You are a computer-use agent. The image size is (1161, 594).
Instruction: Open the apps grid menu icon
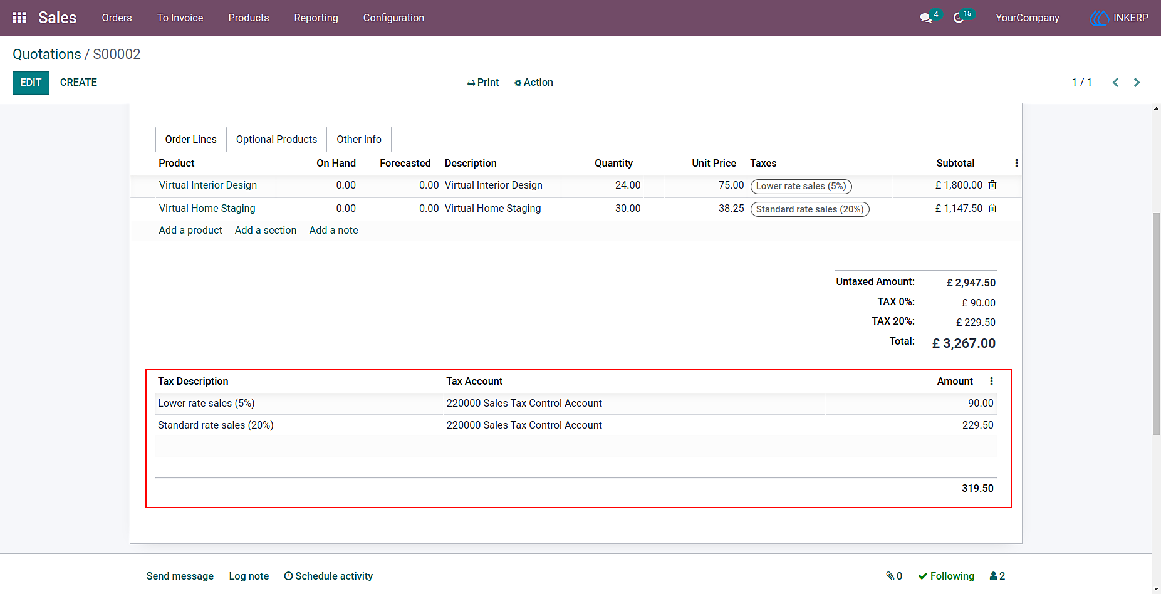coord(19,18)
